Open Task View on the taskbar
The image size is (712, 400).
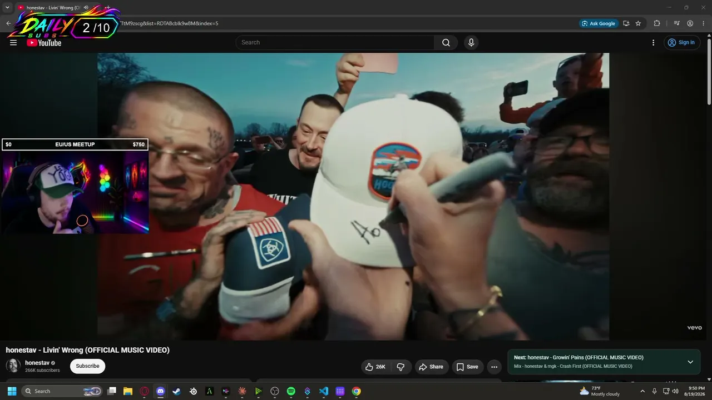coord(112,391)
